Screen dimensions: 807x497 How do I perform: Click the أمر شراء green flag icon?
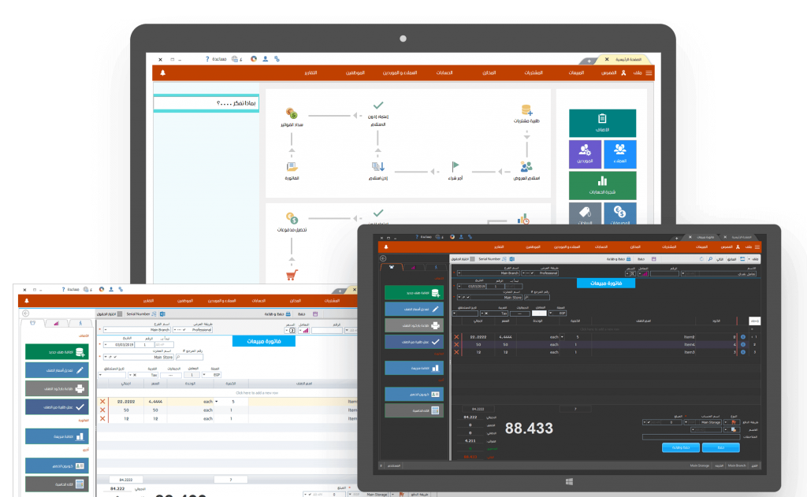pyautogui.click(x=455, y=167)
